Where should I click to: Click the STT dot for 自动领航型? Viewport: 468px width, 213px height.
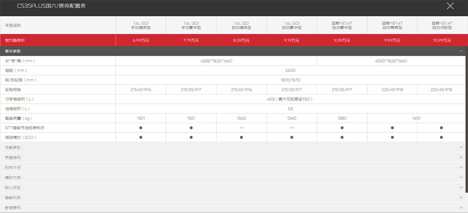(x=441, y=127)
